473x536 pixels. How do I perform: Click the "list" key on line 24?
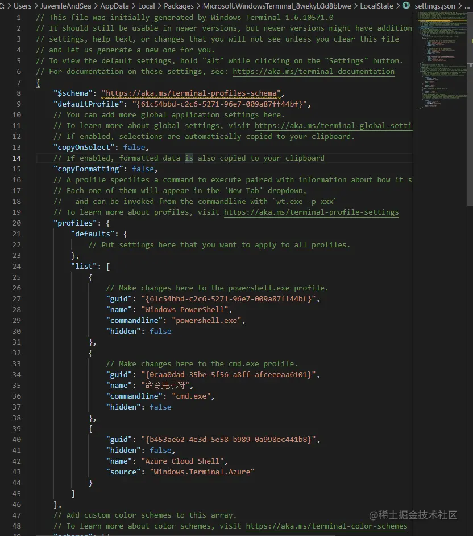tap(84, 266)
